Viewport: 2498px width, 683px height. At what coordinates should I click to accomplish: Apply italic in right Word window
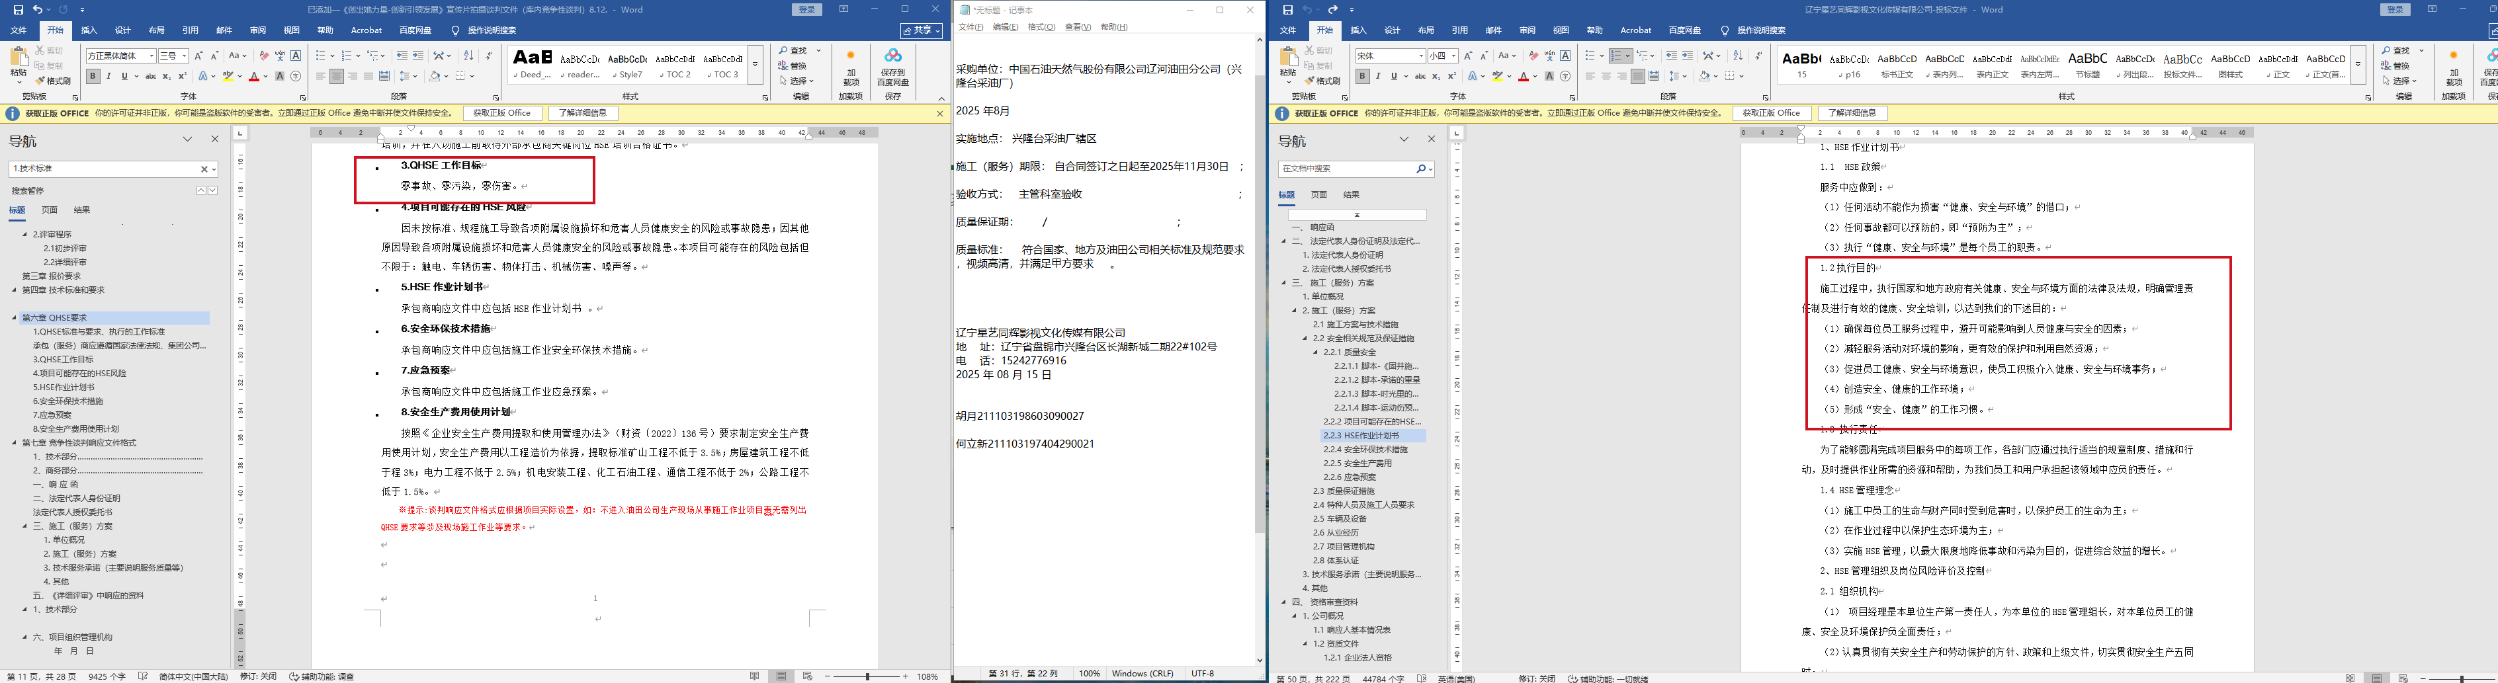pyautogui.click(x=1378, y=75)
